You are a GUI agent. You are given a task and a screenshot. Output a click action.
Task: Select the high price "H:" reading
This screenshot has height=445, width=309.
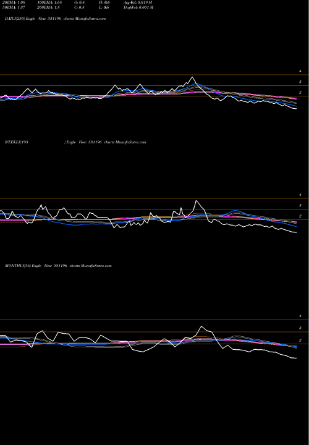click(104, 2)
